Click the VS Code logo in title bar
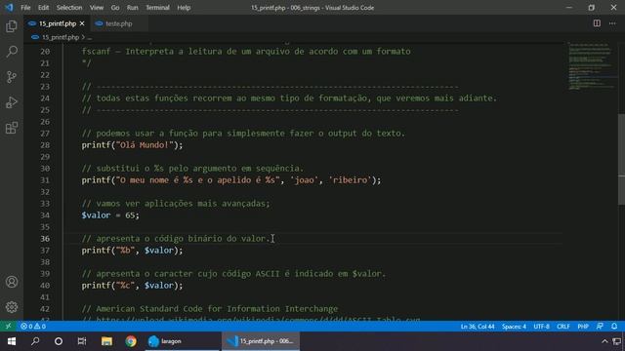 tap(9, 8)
